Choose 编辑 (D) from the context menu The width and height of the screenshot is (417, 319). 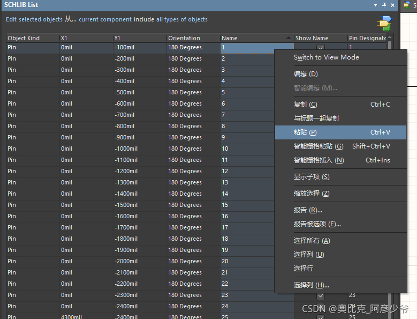coord(340,74)
